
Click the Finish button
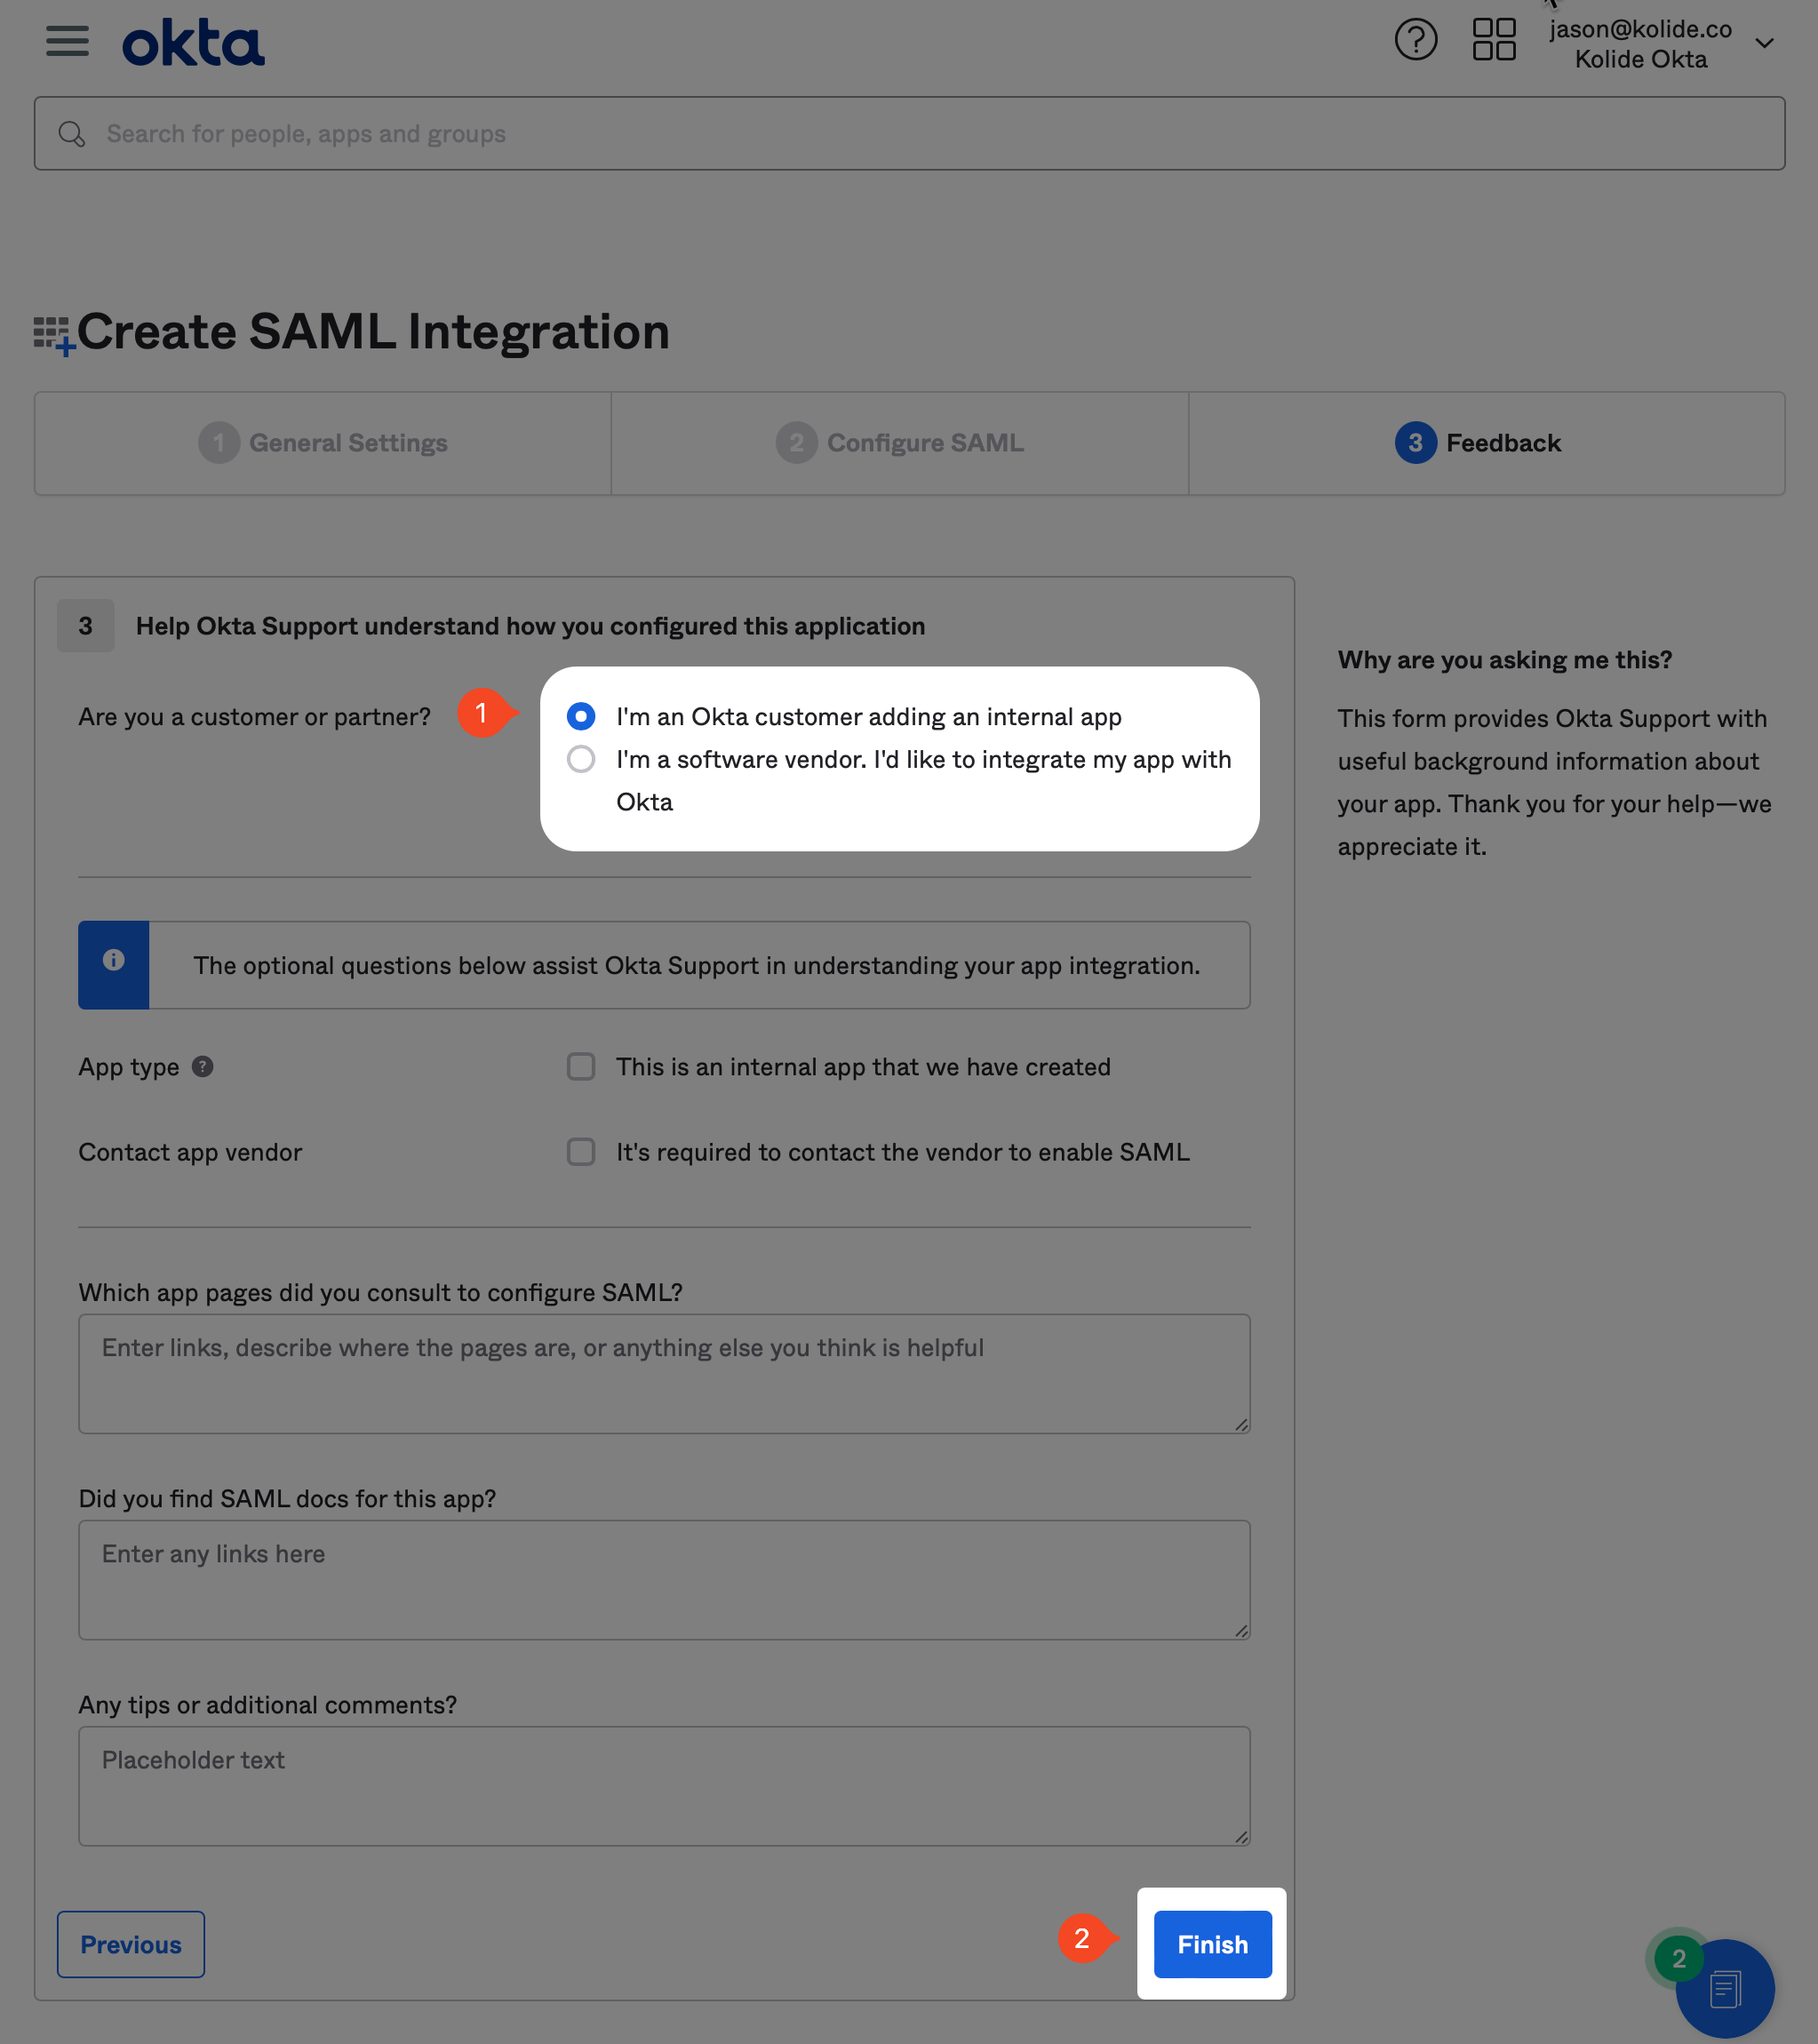(x=1211, y=1942)
